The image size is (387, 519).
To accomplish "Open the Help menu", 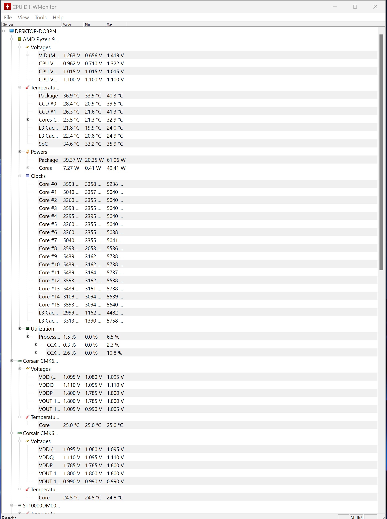I will 58,17.
